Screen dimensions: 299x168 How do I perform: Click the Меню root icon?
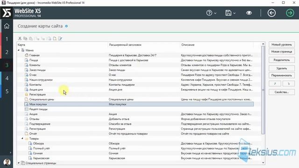[23, 50]
